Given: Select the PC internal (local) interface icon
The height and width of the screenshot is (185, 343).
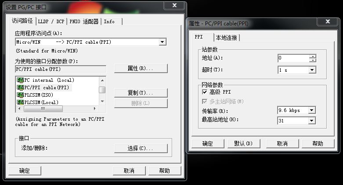Looking at the screenshot, I should 20,80.
